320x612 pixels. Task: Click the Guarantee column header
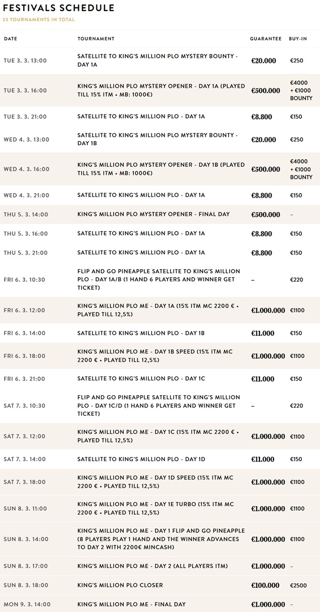click(x=265, y=39)
